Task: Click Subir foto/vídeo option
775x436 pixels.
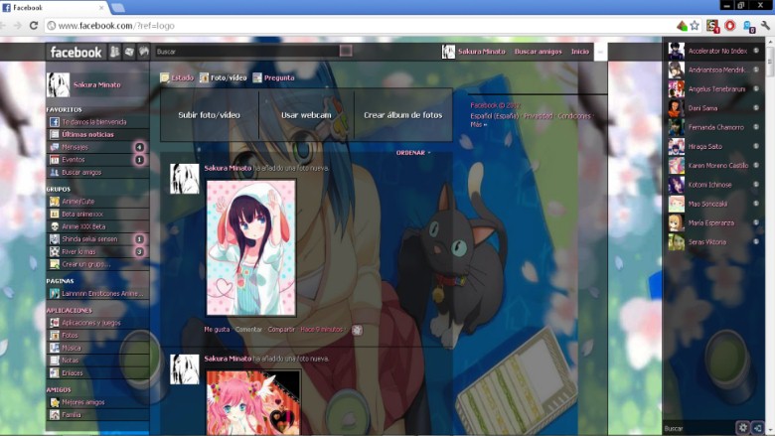Action: tap(209, 115)
